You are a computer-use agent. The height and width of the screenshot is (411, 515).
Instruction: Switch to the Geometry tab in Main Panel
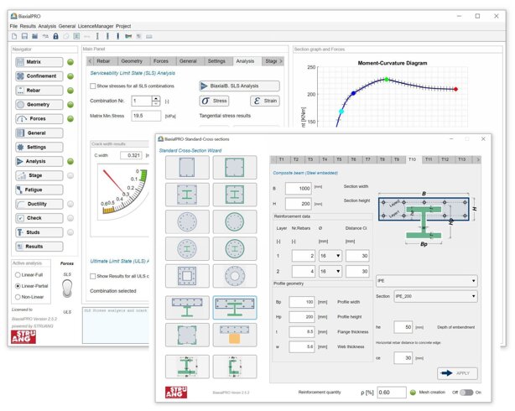click(132, 61)
